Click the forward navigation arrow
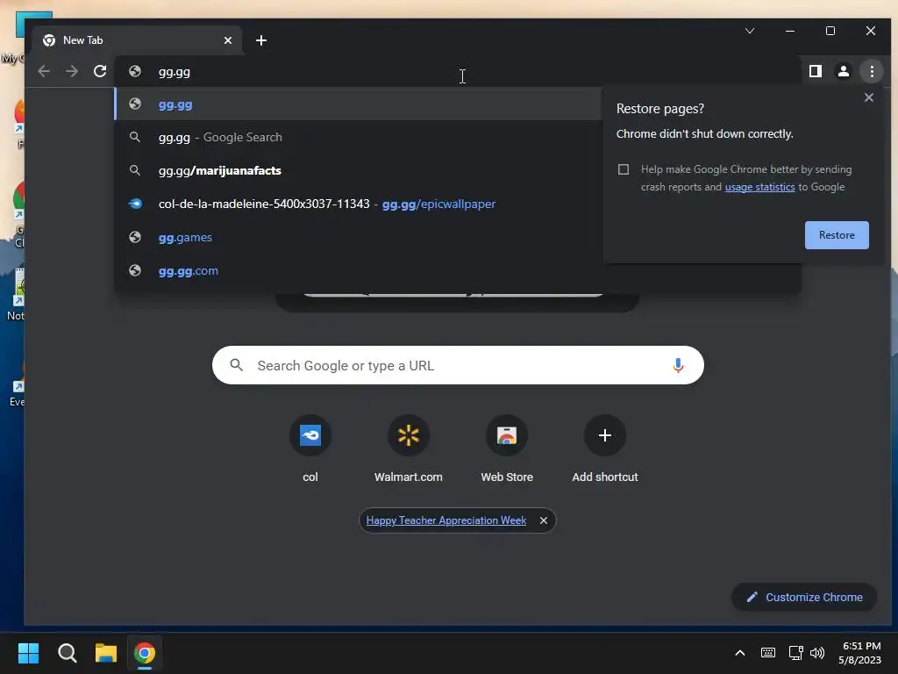 point(72,71)
